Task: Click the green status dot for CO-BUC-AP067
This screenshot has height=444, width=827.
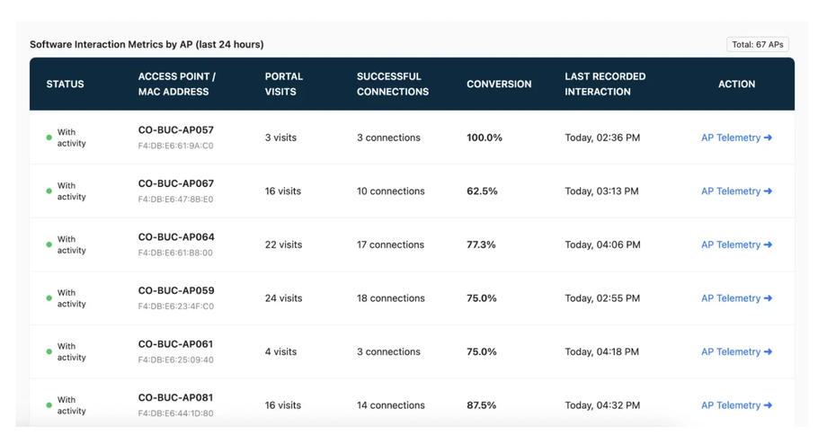Action: [x=49, y=191]
